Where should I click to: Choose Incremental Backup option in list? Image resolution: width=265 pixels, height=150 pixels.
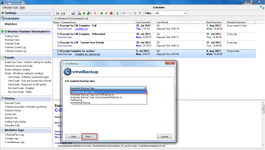point(80,102)
